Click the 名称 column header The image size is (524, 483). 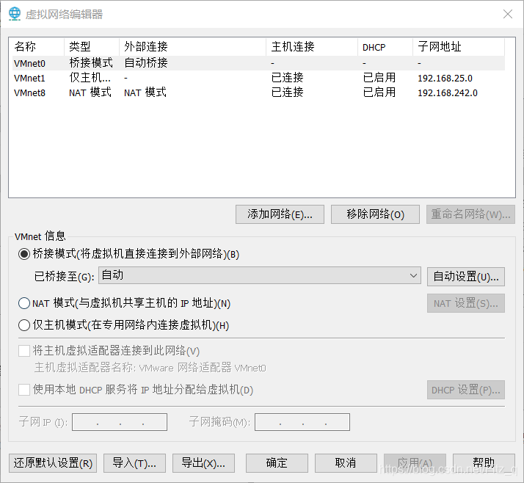[38, 47]
